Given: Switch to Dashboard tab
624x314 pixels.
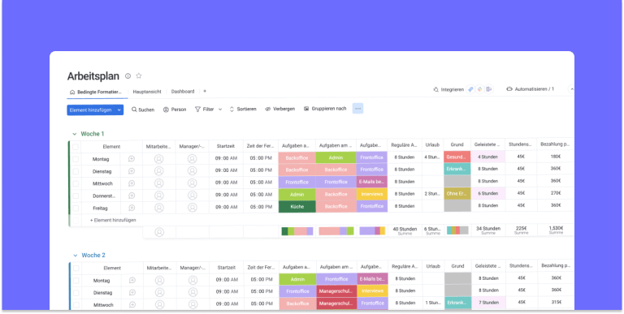Looking at the screenshot, I should click(x=183, y=92).
